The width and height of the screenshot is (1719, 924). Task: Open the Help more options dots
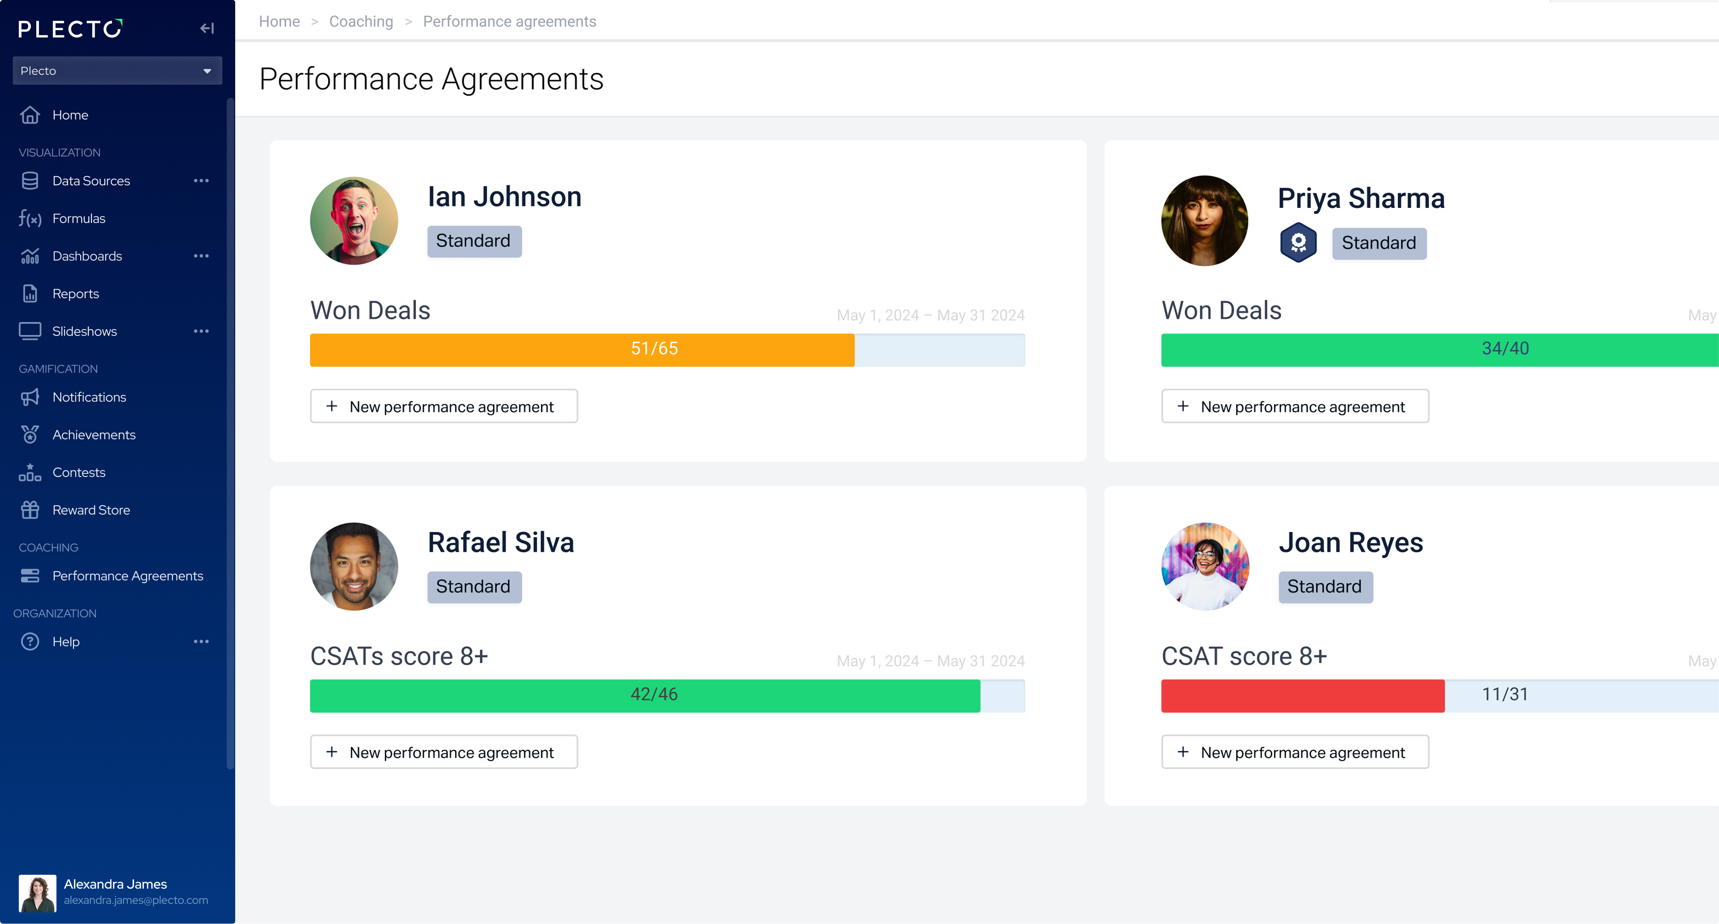tap(202, 641)
